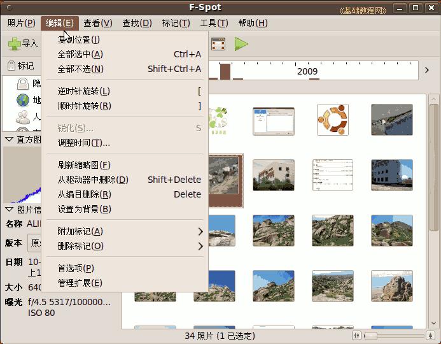441x344 pixels.
Task: Choose Copy Location (复制位置)
Action: tap(125, 39)
